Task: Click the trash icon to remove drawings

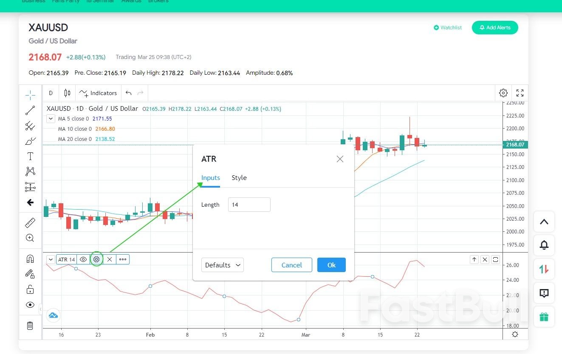Action: tap(30, 326)
